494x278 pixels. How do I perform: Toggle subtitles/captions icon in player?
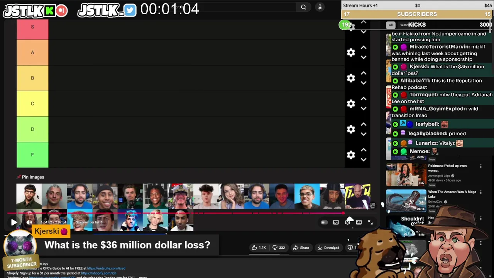336,222
